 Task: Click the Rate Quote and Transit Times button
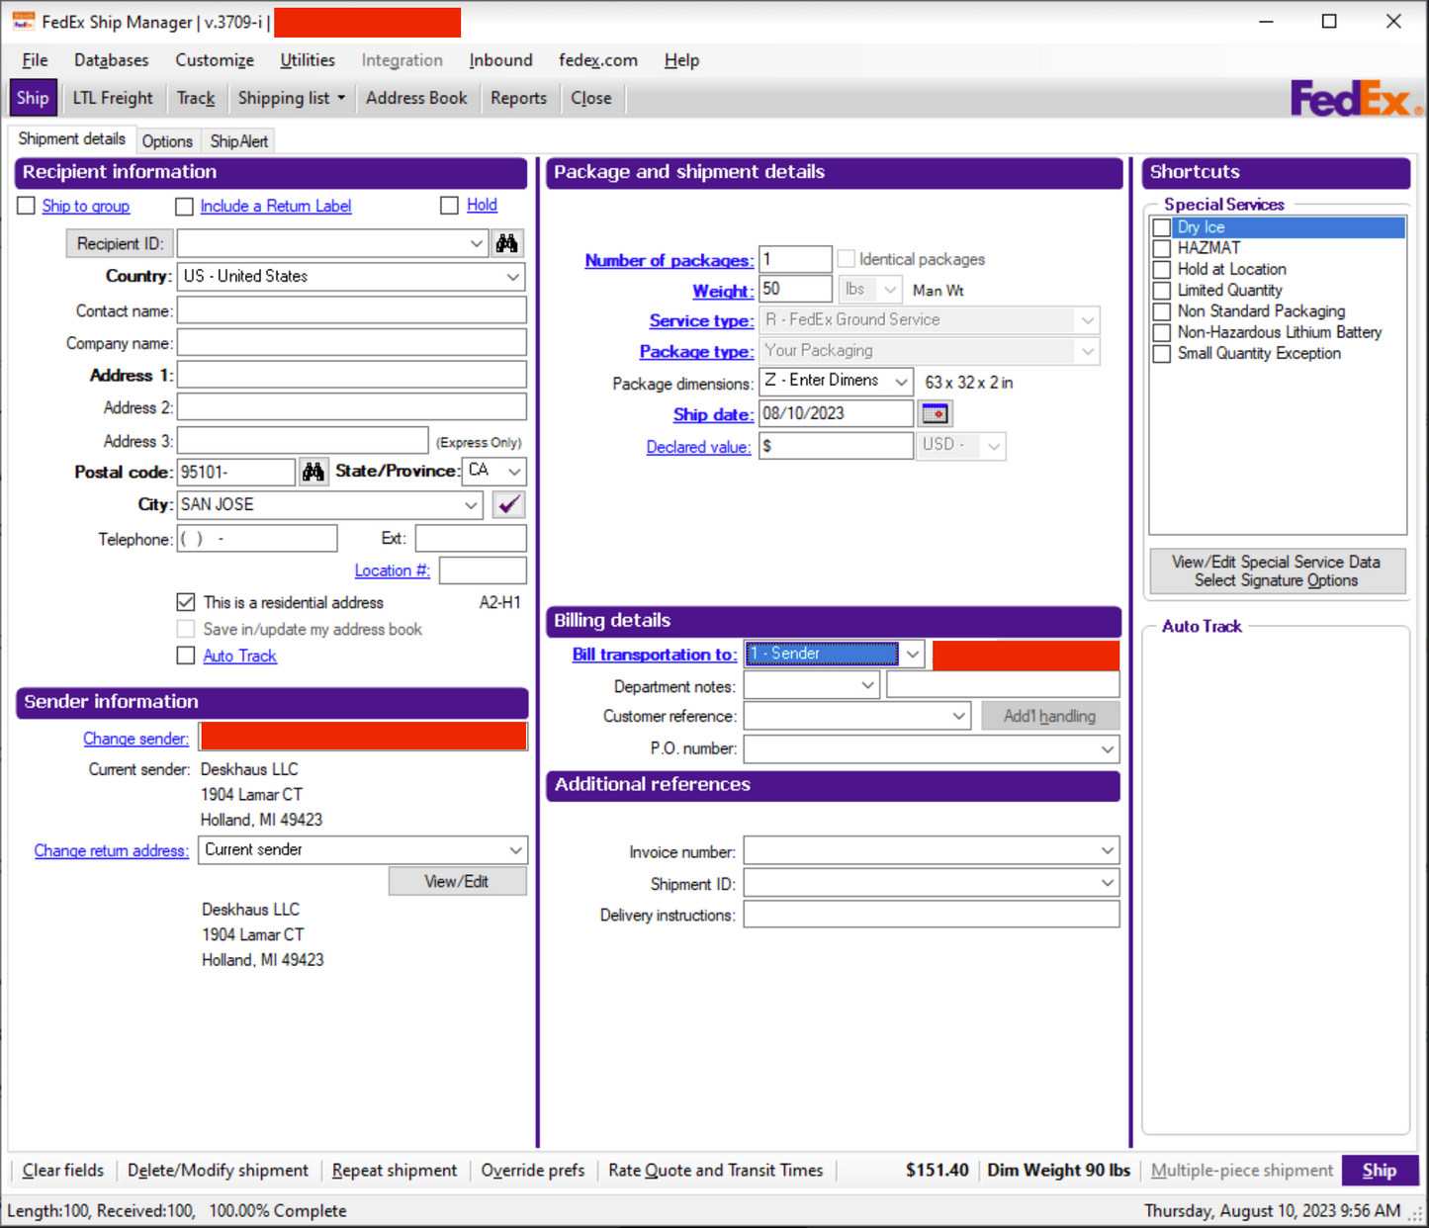coord(715,1171)
